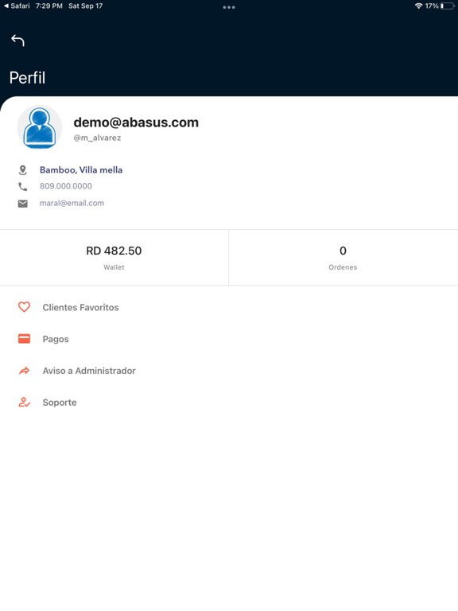Tap email maral@email.com
The image size is (458, 611).
click(x=72, y=203)
